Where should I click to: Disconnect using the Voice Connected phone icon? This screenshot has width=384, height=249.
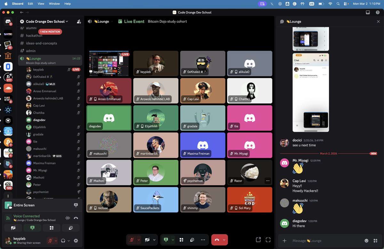point(76,218)
